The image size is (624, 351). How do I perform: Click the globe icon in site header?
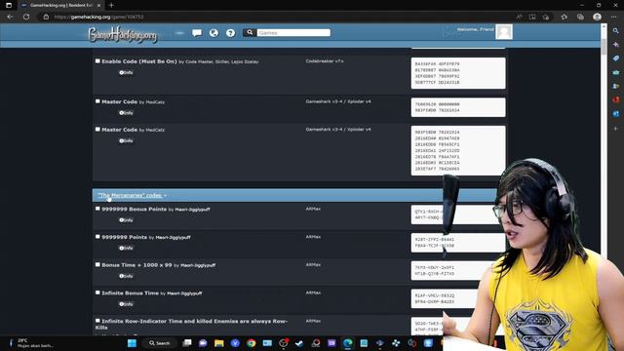[x=214, y=33]
